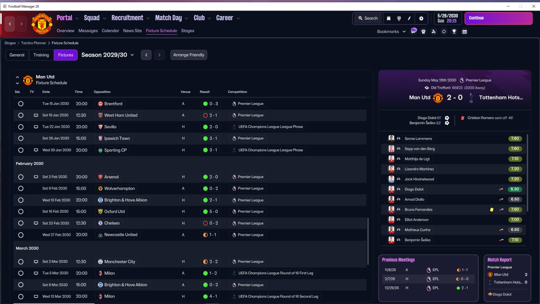Switch to the General tab
Image resolution: width=540 pixels, height=304 pixels.
pos(17,55)
